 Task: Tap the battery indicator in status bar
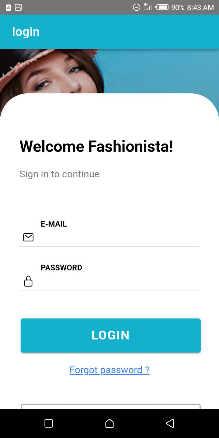162,7
